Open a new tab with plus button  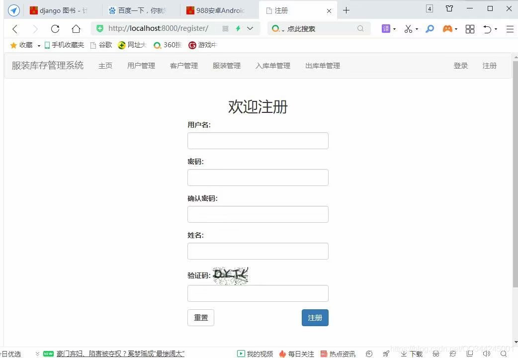tap(346, 10)
